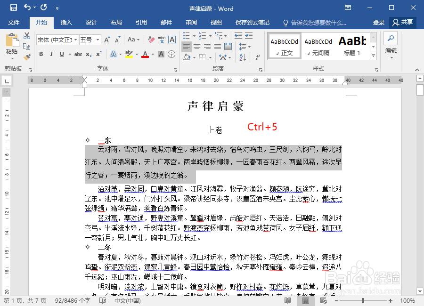Open the line spacing dropdown
This screenshot has width=424, height=306.
click(x=245, y=47)
